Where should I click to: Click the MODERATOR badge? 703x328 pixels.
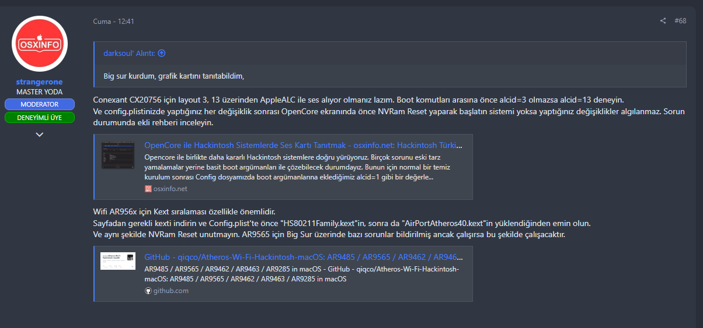point(40,104)
